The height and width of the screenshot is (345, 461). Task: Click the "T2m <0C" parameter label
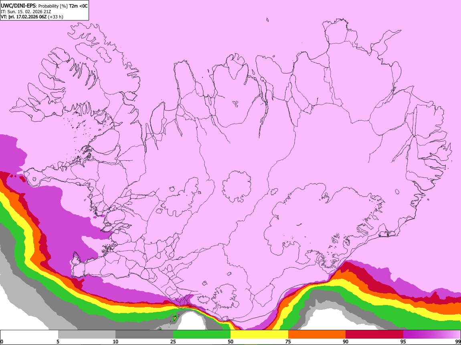[78, 6]
